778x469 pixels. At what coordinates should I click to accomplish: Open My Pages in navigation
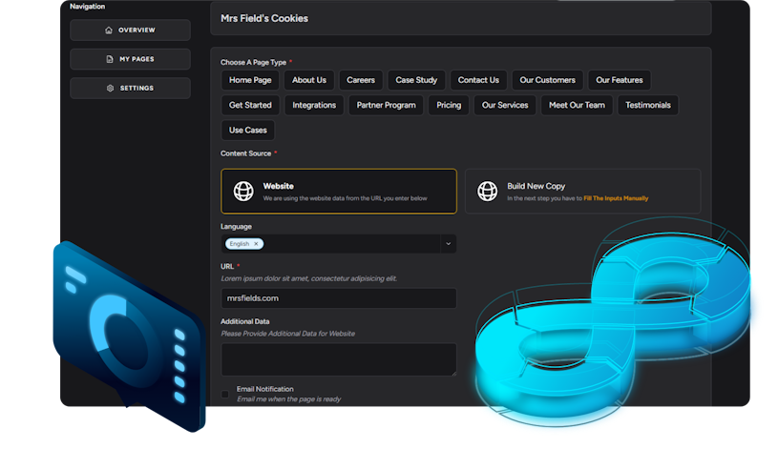click(130, 59)
